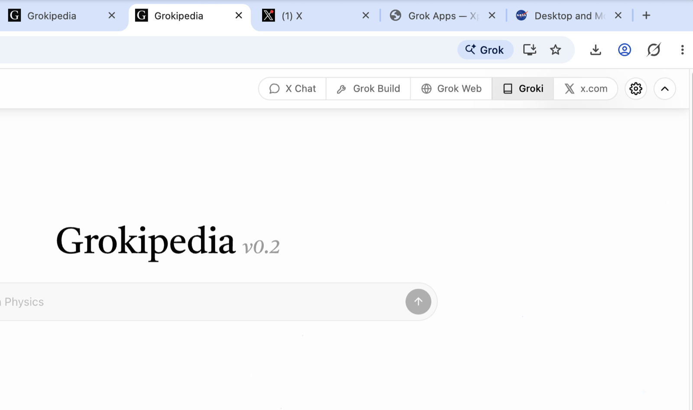Close the active Grokipedia tab
This screenshot has height=410, width=693.
coord(239,16)
